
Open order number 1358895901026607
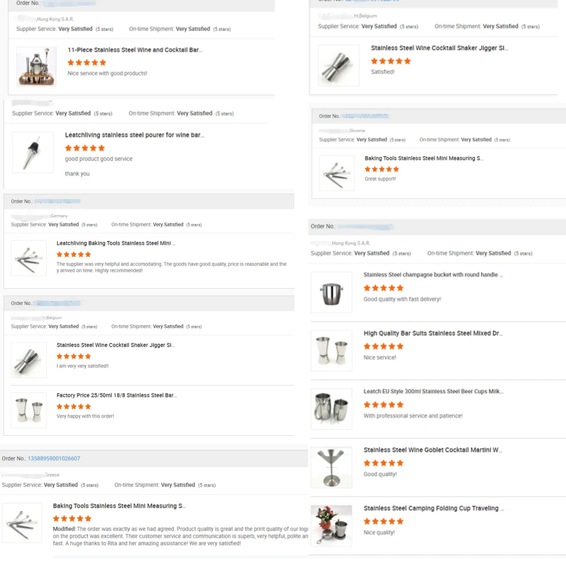point(54,458)
